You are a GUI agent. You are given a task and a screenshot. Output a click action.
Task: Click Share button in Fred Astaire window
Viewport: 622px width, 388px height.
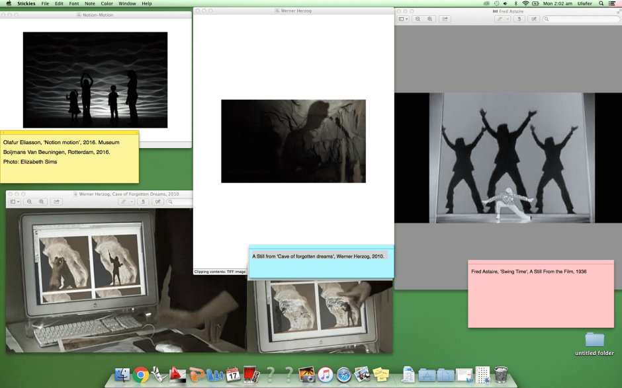445,19
